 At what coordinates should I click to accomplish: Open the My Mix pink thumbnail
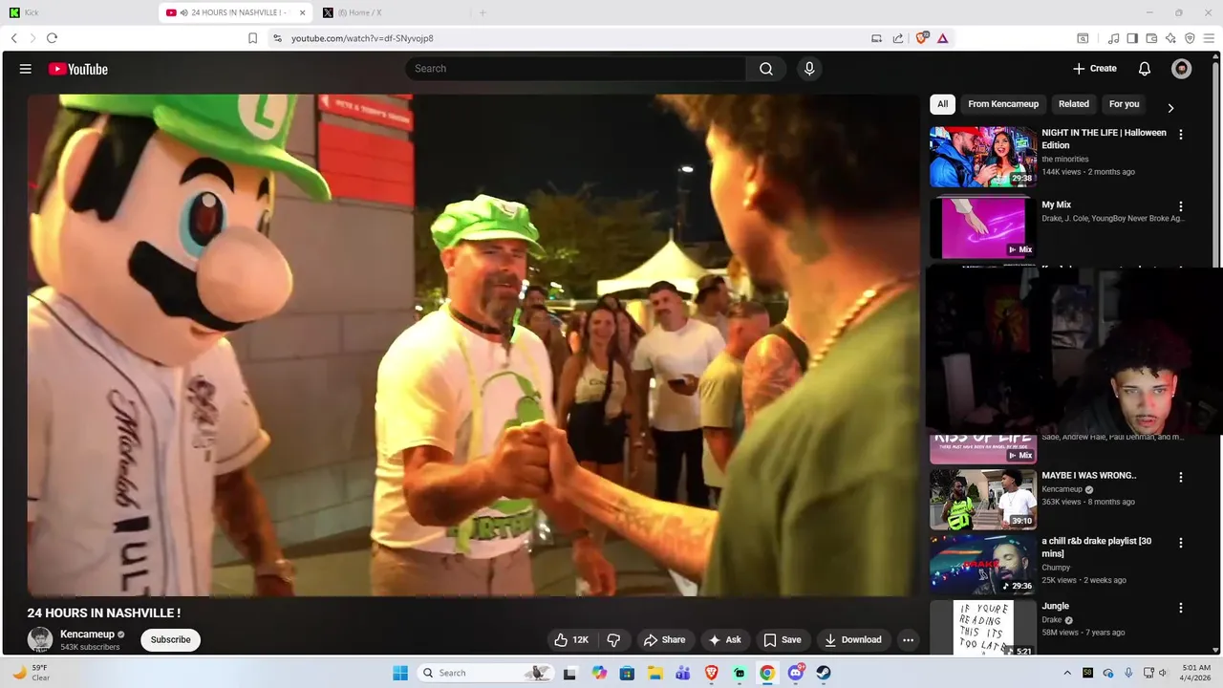tap(983, 228)
